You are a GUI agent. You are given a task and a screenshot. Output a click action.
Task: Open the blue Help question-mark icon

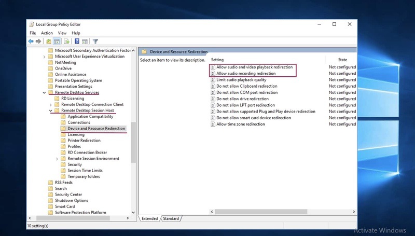tap(77, 41)
